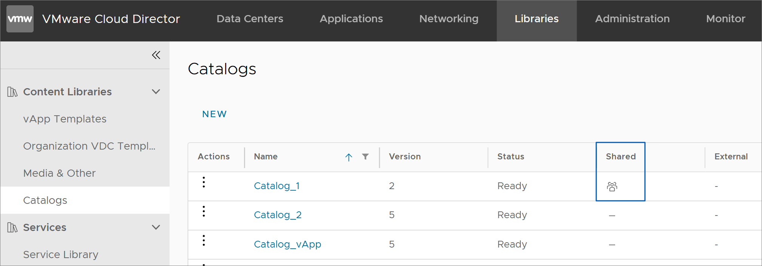Click version value 2 for Catalog_1
Screen dimensions: 762x266
click(392, 186)
